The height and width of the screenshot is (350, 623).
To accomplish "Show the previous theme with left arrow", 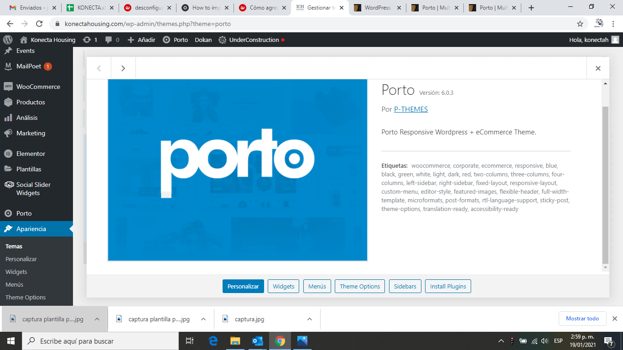I will pos(99,68).
